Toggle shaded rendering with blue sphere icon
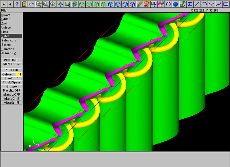 175,4
